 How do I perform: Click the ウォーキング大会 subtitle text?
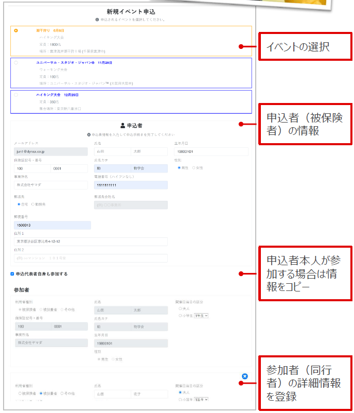pos(54,70)
